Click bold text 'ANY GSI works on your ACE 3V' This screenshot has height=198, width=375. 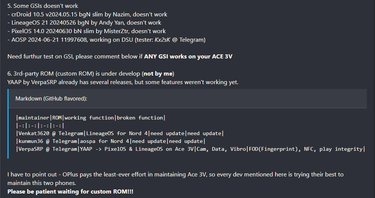[x=188, y=57]
